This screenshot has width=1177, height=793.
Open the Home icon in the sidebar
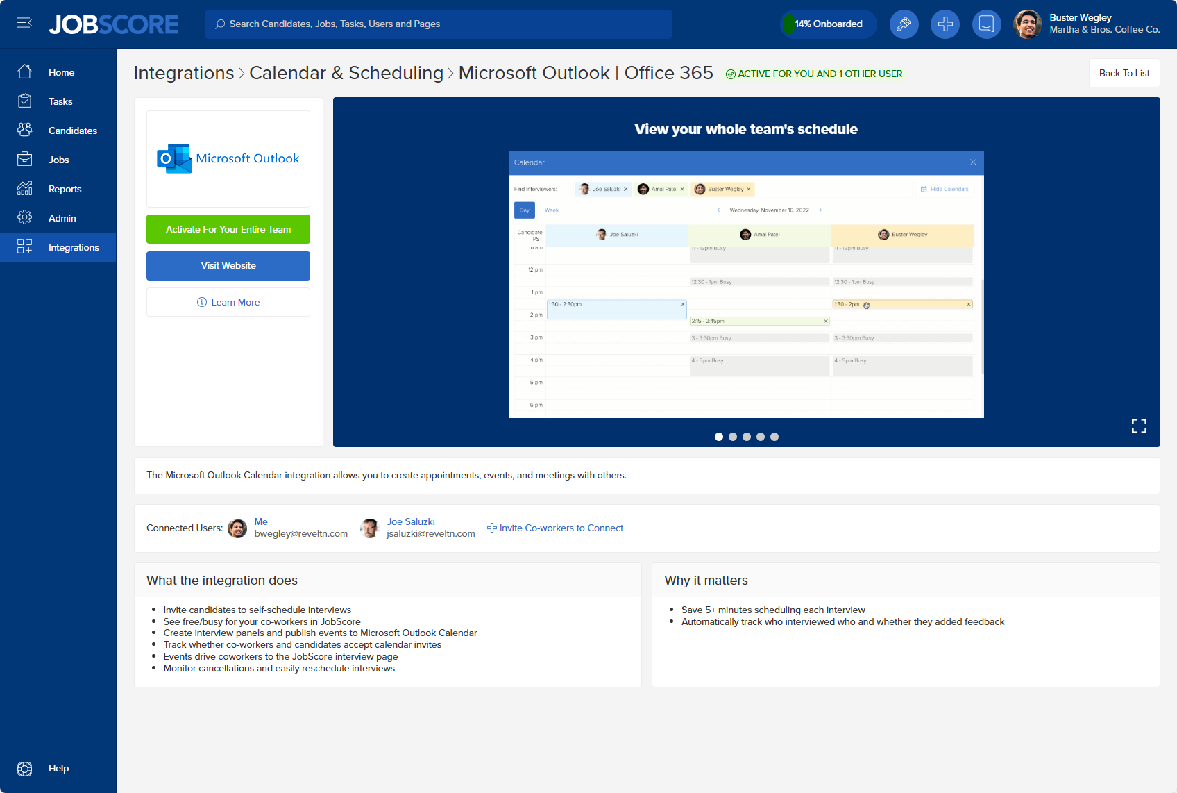pos(24,72)
